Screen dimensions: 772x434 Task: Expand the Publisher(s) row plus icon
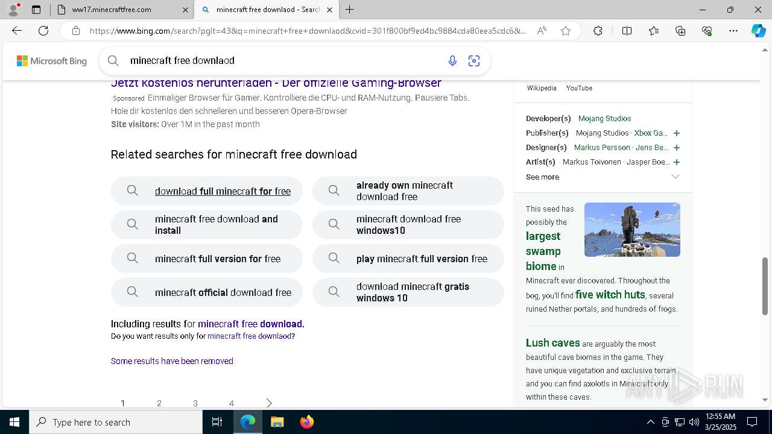pos(677,133)
